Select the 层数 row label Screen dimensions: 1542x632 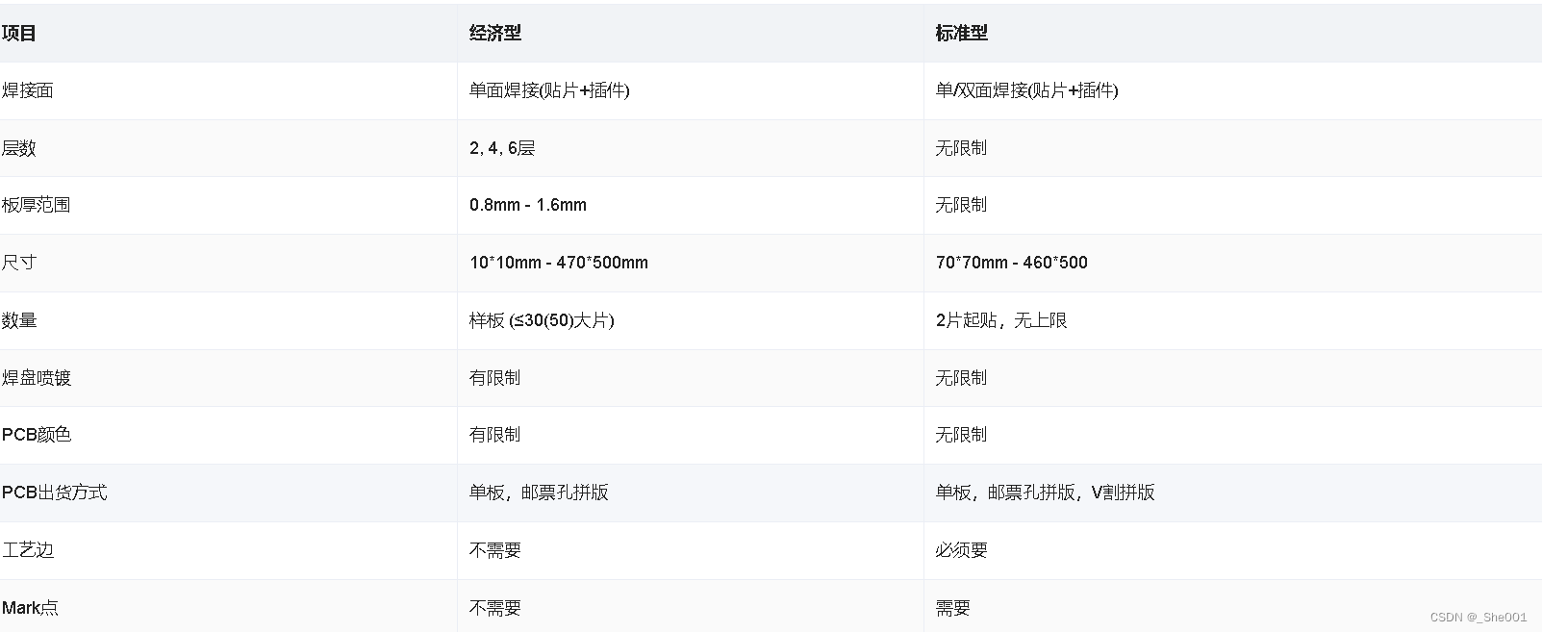pos(19,148)
